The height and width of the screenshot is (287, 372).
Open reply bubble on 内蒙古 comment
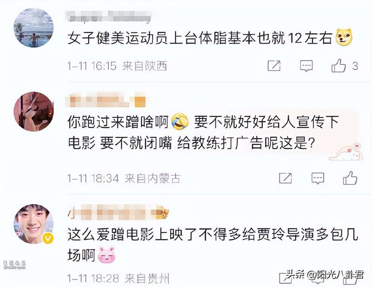click(318, 178)
